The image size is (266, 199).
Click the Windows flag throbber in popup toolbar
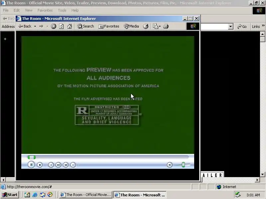193,26
